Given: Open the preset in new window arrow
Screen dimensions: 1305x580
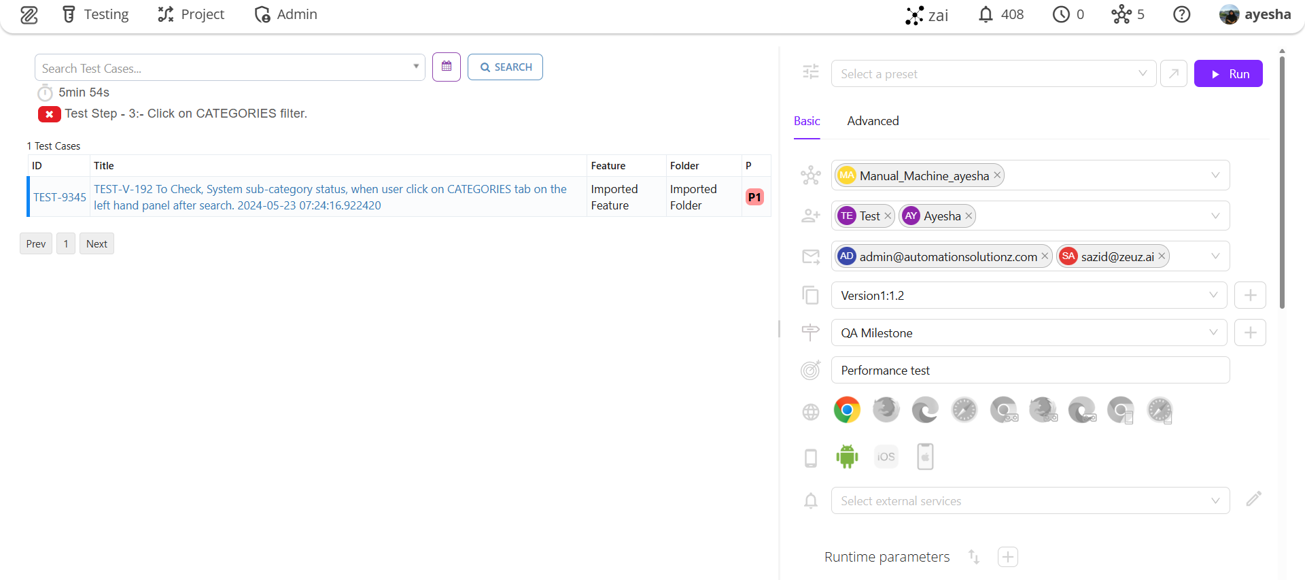Looking at the screenshot, I should click(1174, 74).
